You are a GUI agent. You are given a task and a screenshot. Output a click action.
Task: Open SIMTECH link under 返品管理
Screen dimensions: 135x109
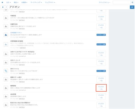[22, 99]
